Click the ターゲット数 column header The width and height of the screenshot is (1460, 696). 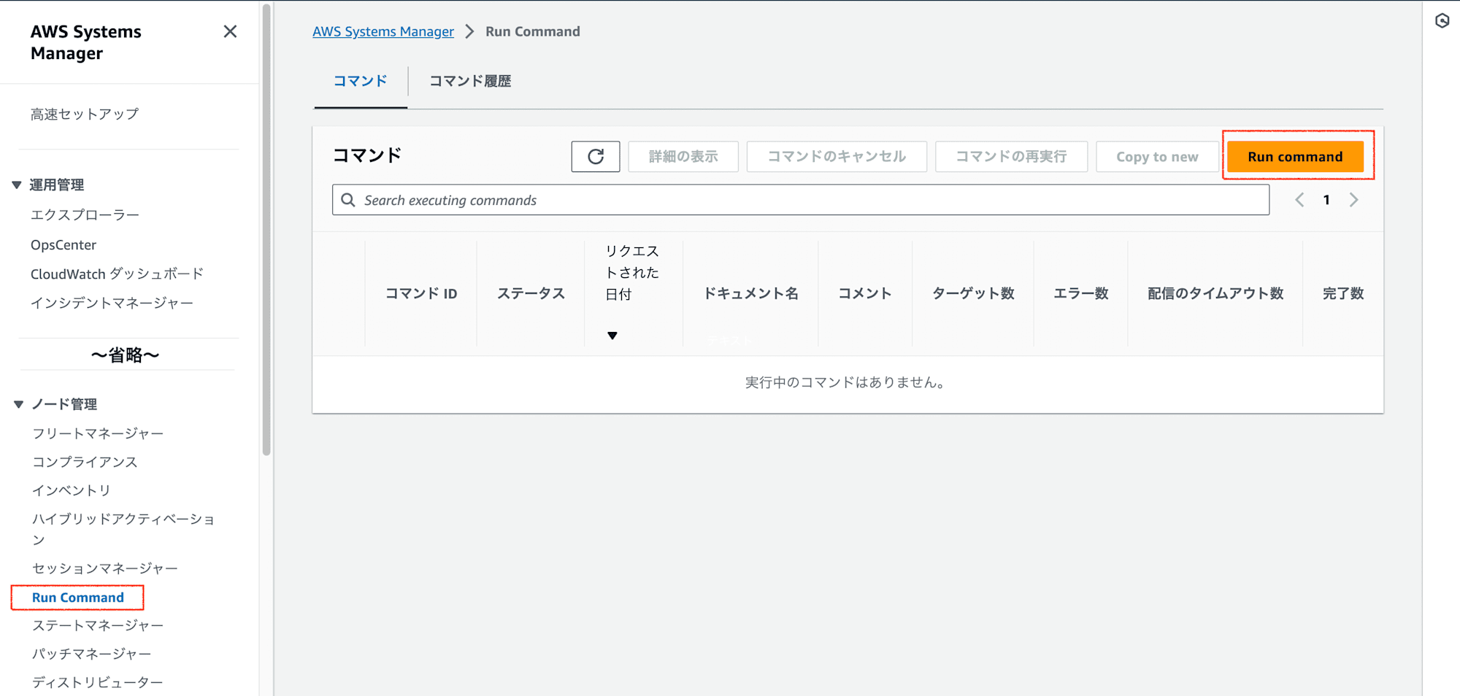(973, 293)
